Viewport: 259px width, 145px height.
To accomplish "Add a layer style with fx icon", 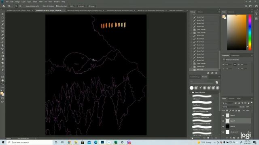I will [231, 138].
